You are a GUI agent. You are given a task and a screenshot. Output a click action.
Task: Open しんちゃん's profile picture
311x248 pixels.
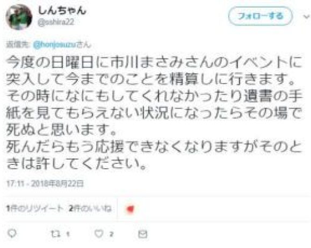[x=19, y=17]
